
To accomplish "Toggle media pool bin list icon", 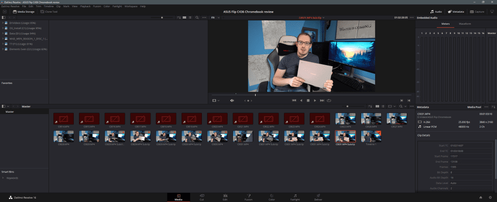I will coord(4,106).
